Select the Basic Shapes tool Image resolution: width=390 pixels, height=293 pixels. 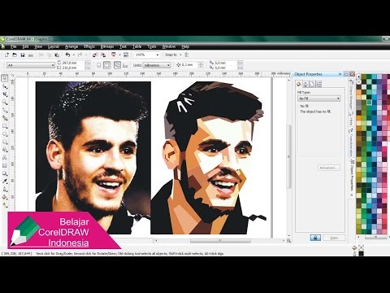(5, 150)
